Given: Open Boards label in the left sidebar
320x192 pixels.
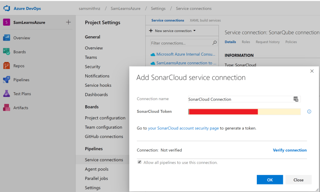Looking at the screenshot, I should [20, 52].
